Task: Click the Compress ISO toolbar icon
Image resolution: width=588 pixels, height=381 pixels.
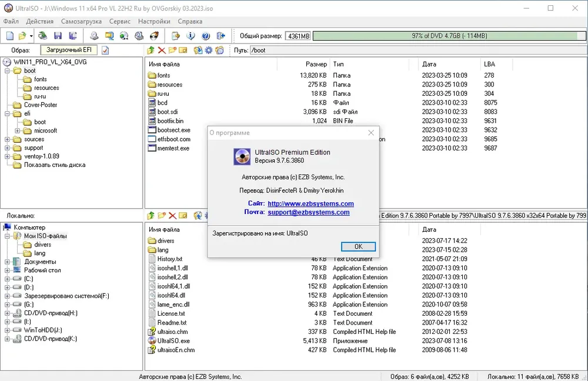Action: point(124,36)
